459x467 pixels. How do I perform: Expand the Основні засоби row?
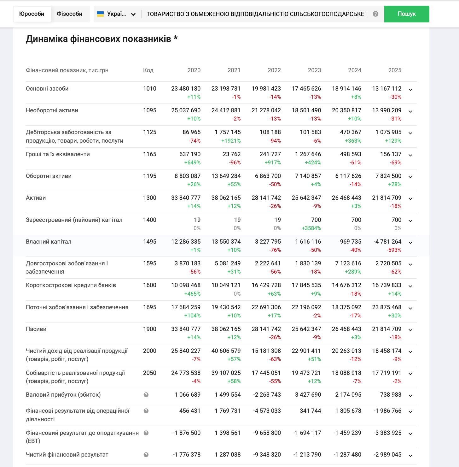click(x=410, y=90)
